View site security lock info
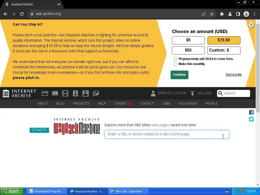 32,14
